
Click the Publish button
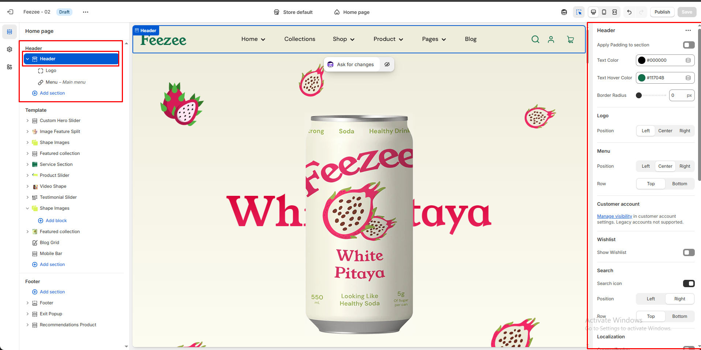662,12
